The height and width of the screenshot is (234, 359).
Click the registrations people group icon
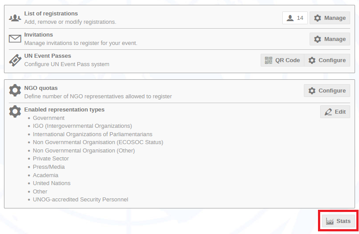tap(15, 18)
